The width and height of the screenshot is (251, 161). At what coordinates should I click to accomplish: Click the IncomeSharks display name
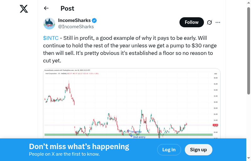pyautogui.click(x=74, y=21)
